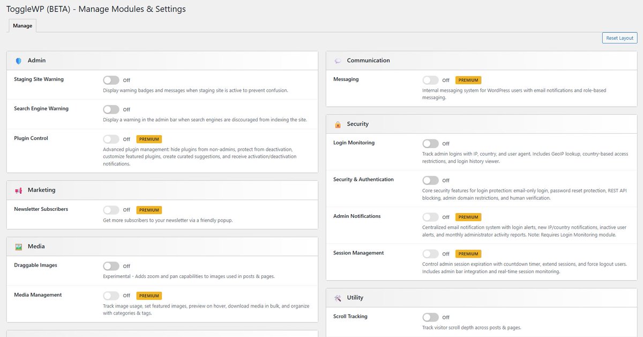Image resolution: width=643 pixels, height=337 pixels.
Task: Click the Reset Layout button
Action: [x=619, y=38]
